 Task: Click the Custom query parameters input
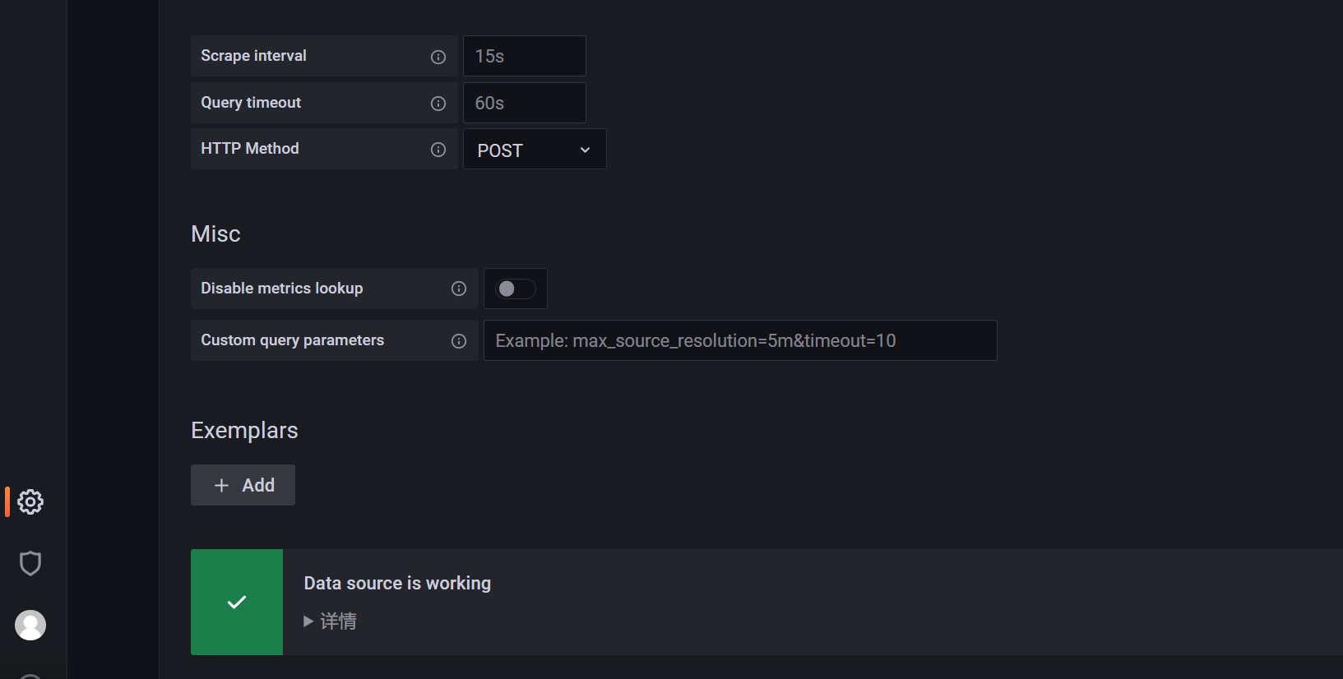click(x=740, y=340)
